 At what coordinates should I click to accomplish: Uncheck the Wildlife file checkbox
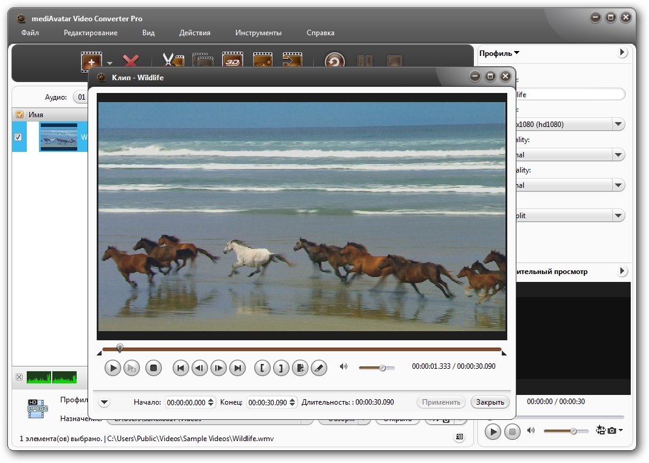pyautogui.click(x=18, y=137)
